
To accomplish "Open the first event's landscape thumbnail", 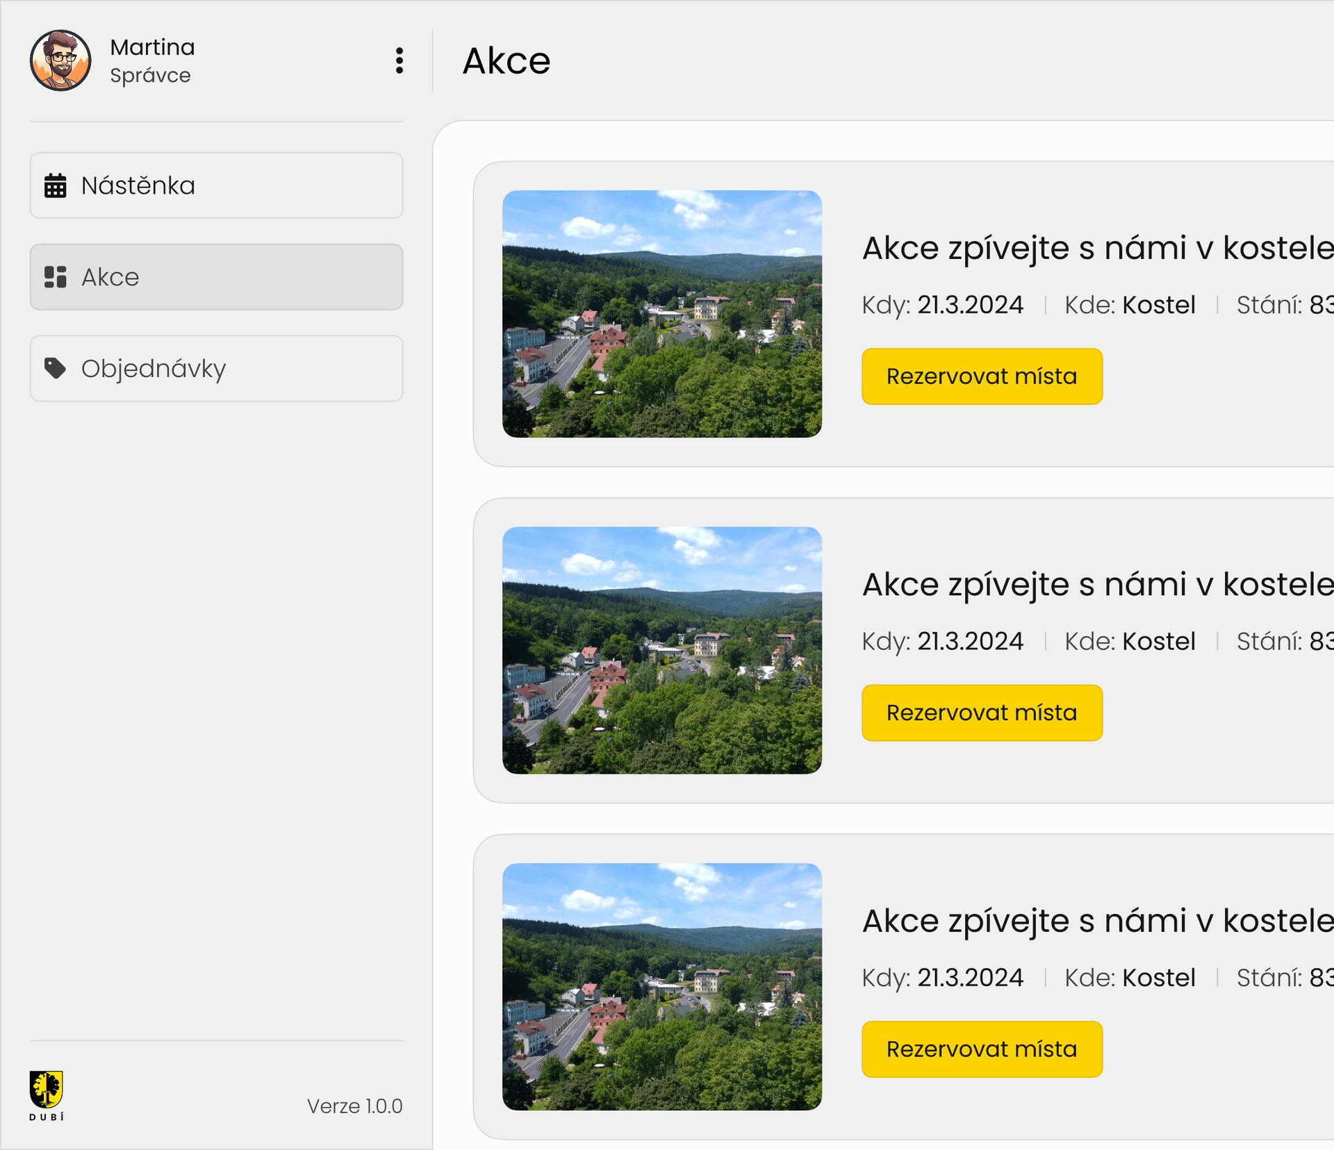I will (661, 314).
